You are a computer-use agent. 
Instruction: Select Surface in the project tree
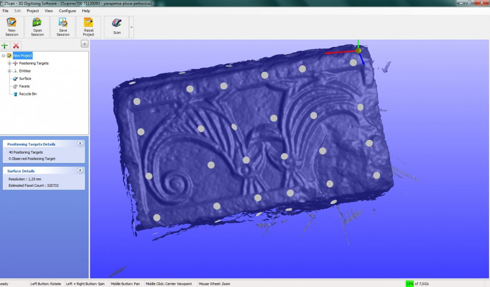pyautogui.click(x=25, y=79)
